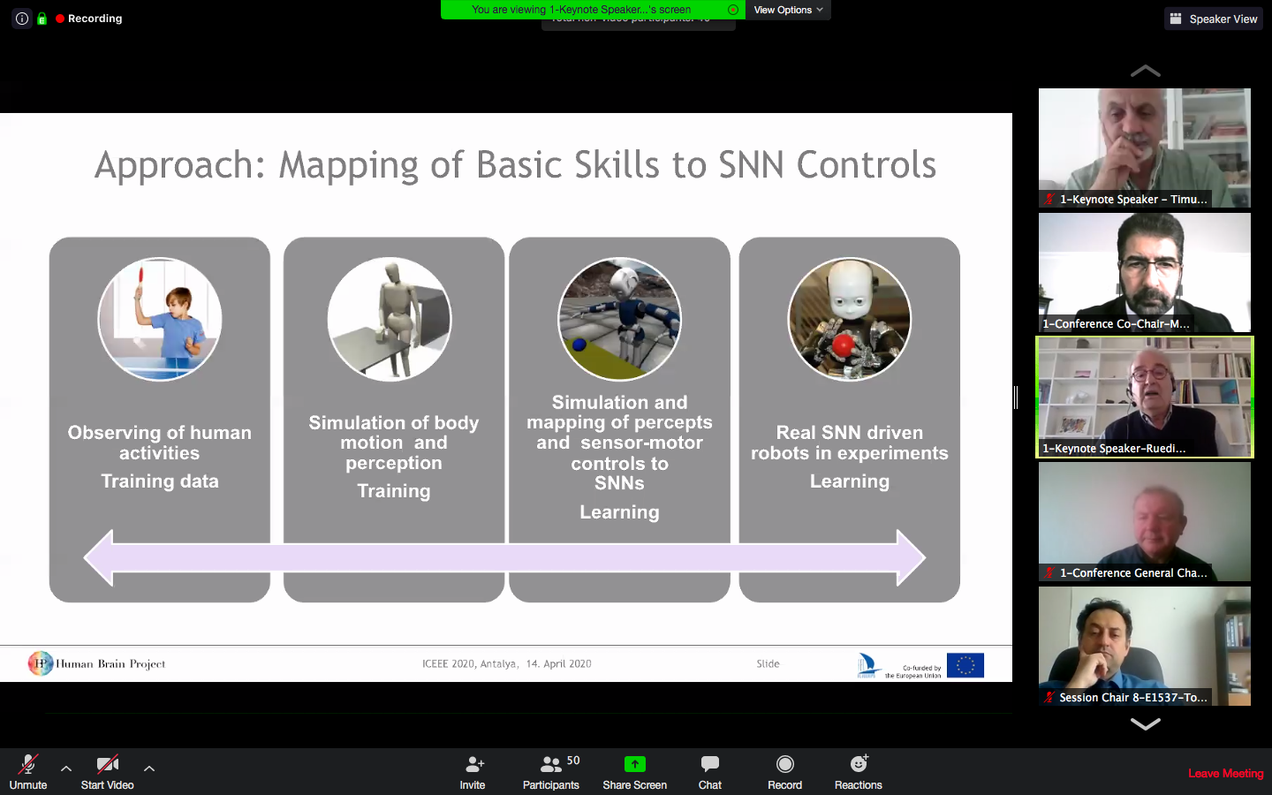Expand audio options arrow beside Unmute
The width and height of the screenshot is (1272, 795).
66,768
